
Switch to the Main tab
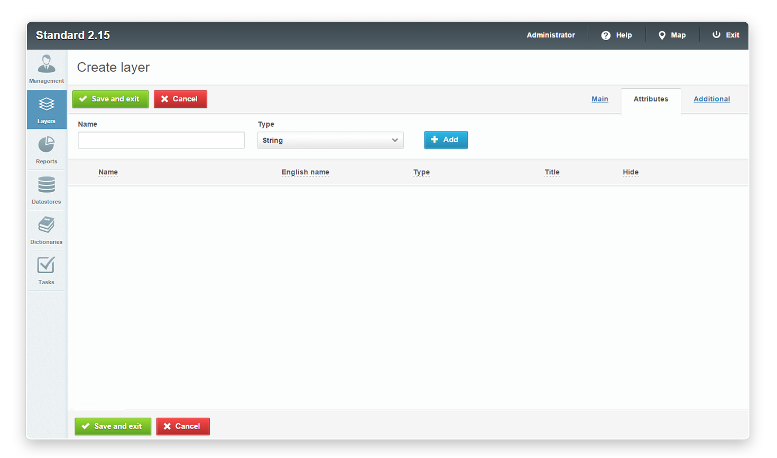pyautogui.click(x=599, y=99)
